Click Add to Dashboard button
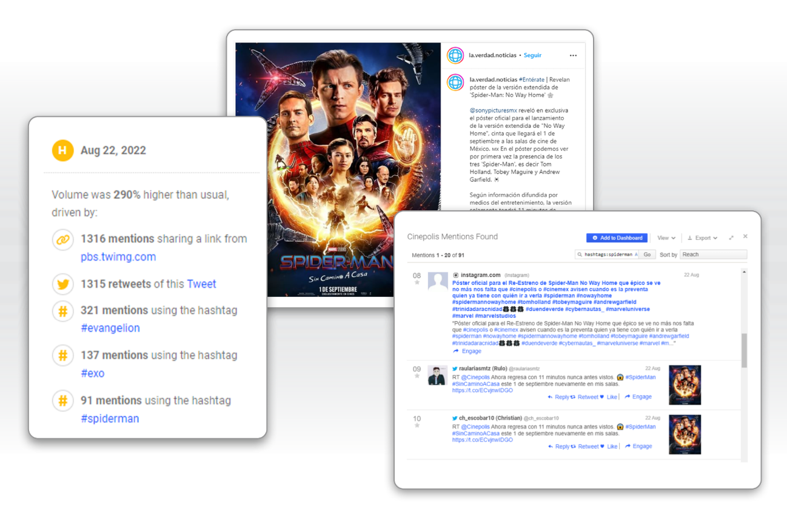This screenshot has width=787, height=523. [617, 238]
